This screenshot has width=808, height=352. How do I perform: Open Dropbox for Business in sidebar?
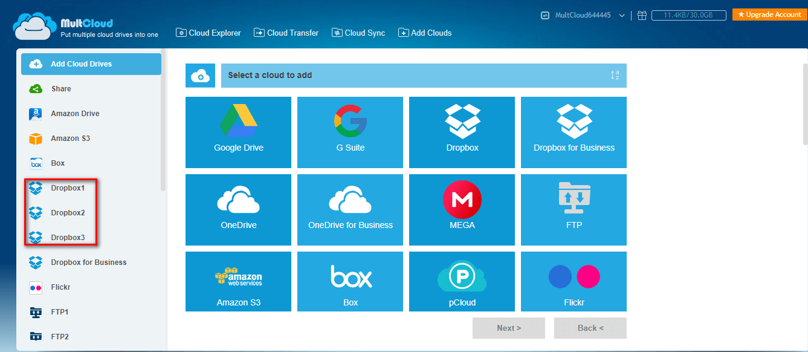91,262
